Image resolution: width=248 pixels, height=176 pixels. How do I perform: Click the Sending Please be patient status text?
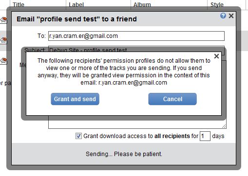tap(124, 154)
